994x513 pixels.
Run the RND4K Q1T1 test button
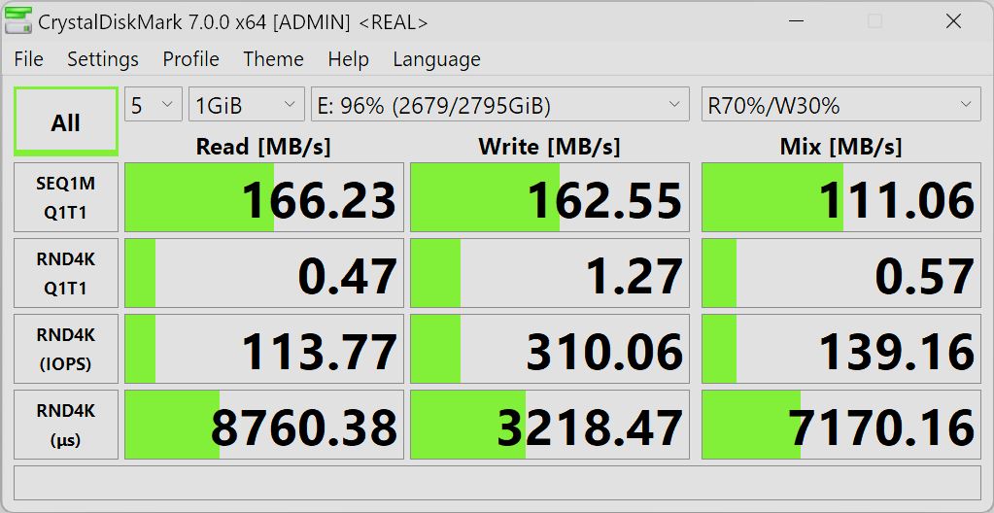[66, 273]
